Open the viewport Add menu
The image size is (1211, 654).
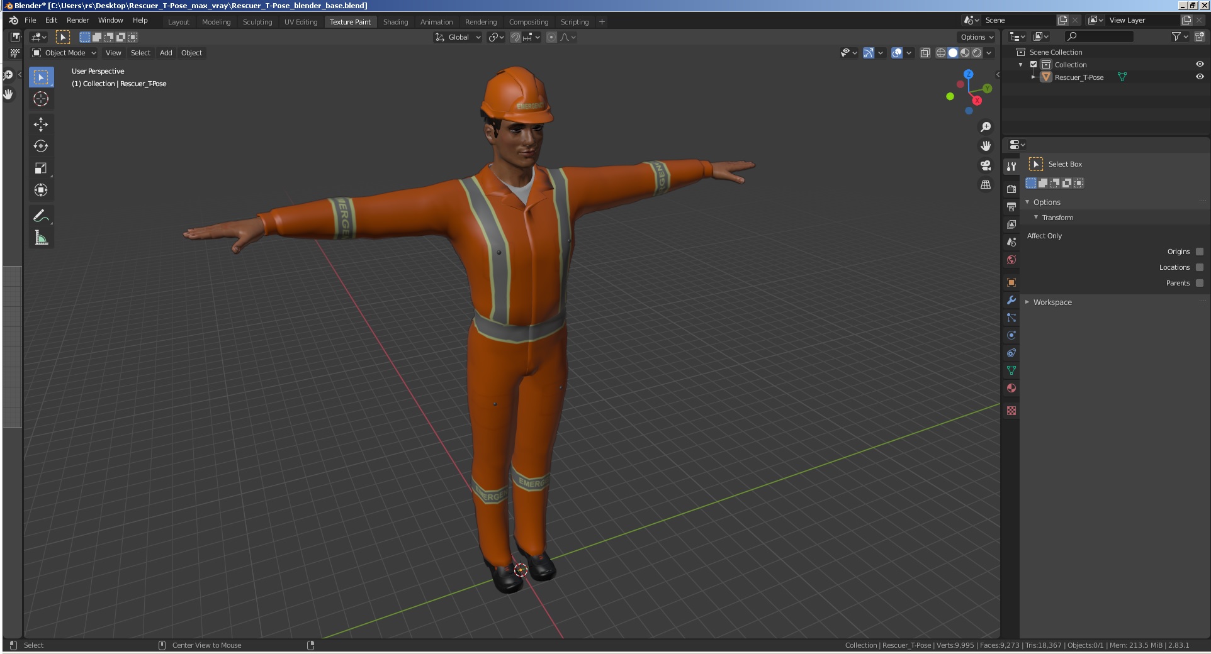tap(166, 53)
